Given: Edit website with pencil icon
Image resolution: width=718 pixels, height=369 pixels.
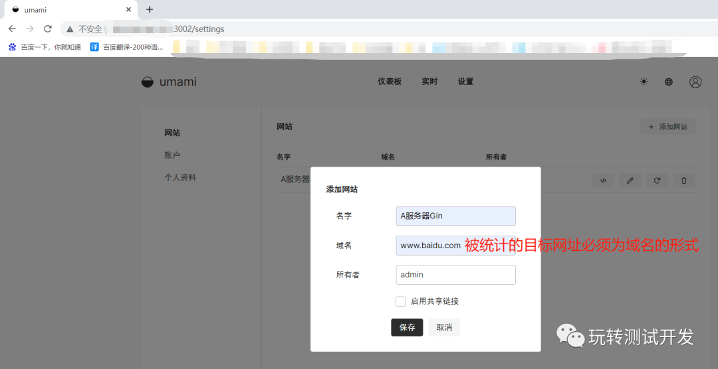Looking at the screenshot, I should point(630,180).
